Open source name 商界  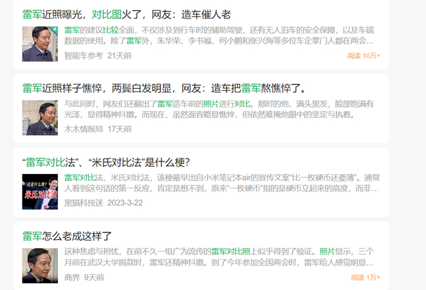tap(72, 277)
